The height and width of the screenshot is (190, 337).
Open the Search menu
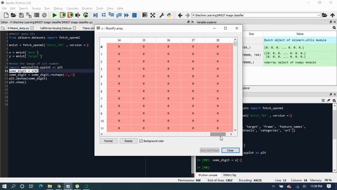(23, 8)
